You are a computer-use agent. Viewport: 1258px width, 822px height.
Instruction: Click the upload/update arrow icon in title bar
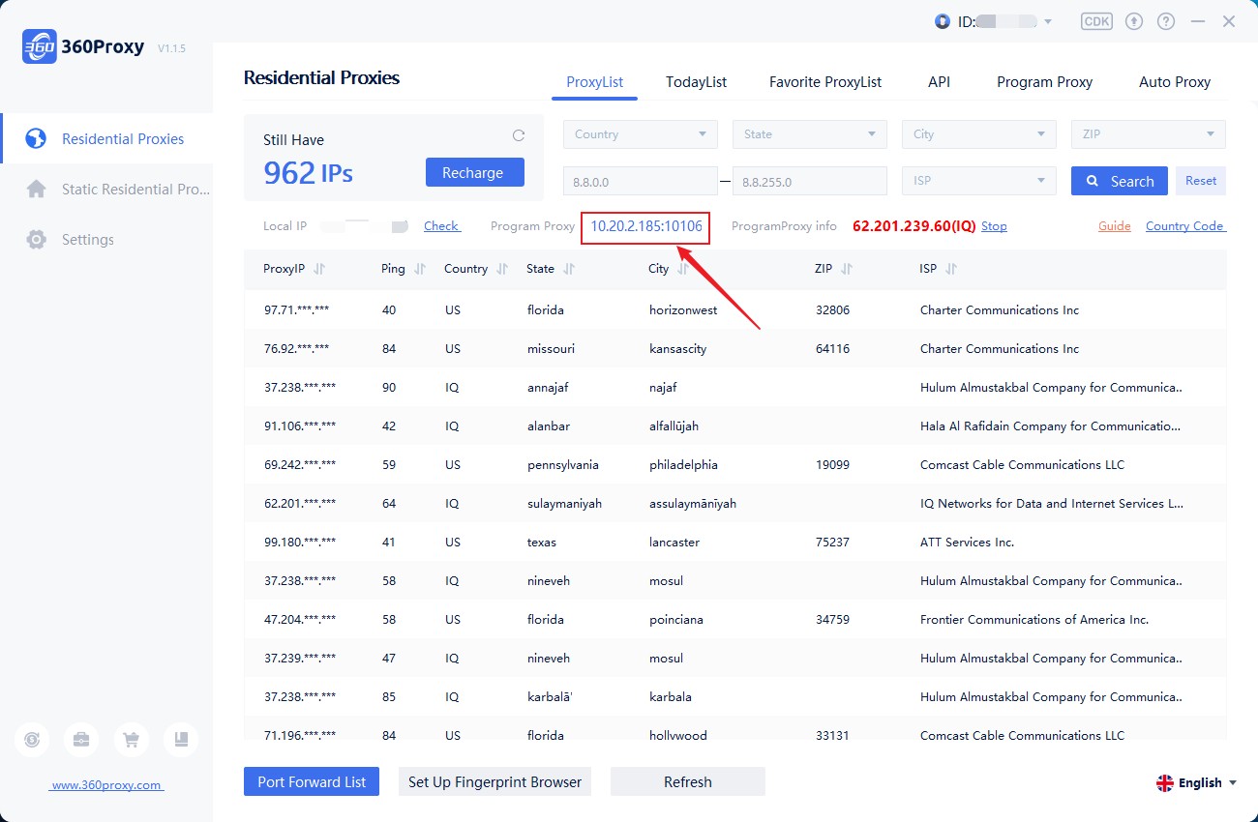(1134, 21)
